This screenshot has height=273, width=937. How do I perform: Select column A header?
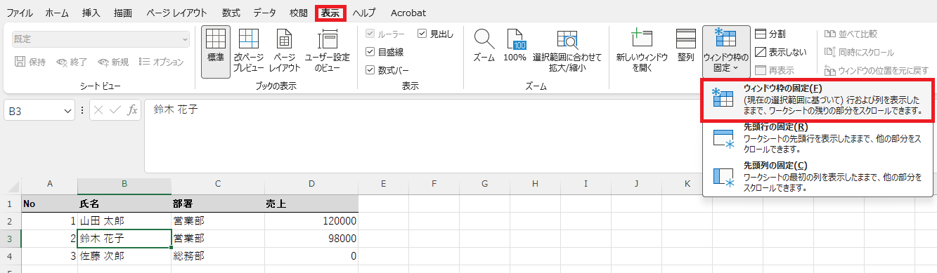pos(49,185)
